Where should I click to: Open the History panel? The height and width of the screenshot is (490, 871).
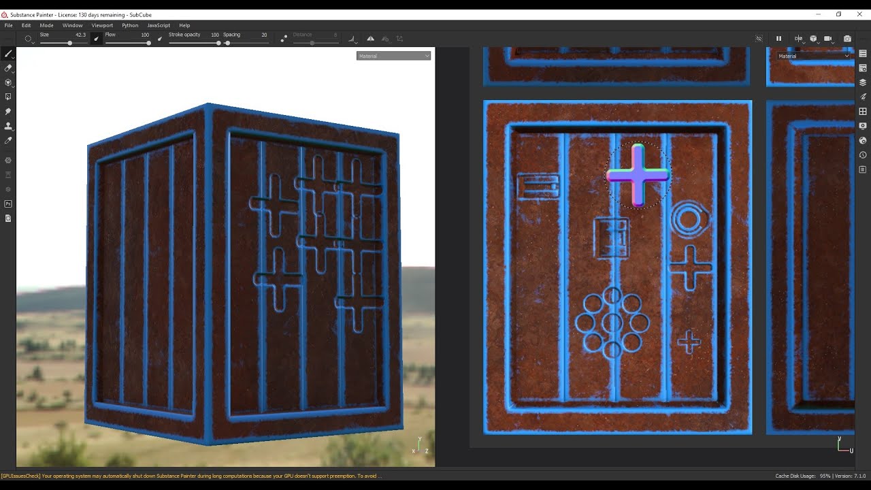coord(863,155)
